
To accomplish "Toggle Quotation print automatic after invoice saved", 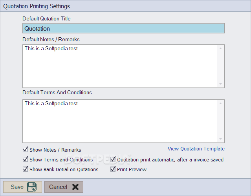I will click(x=113, y=159).
